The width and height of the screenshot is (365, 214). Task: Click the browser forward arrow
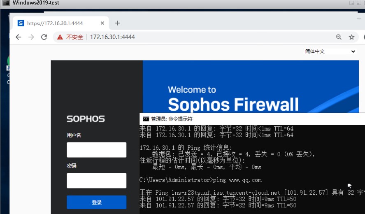pyautogui.click(x=31, y=37)
